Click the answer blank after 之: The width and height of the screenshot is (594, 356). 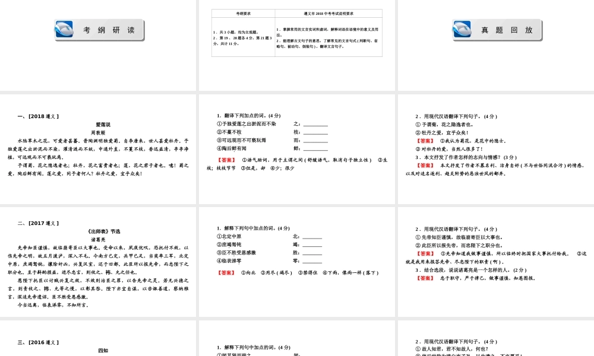pos(315,124)
